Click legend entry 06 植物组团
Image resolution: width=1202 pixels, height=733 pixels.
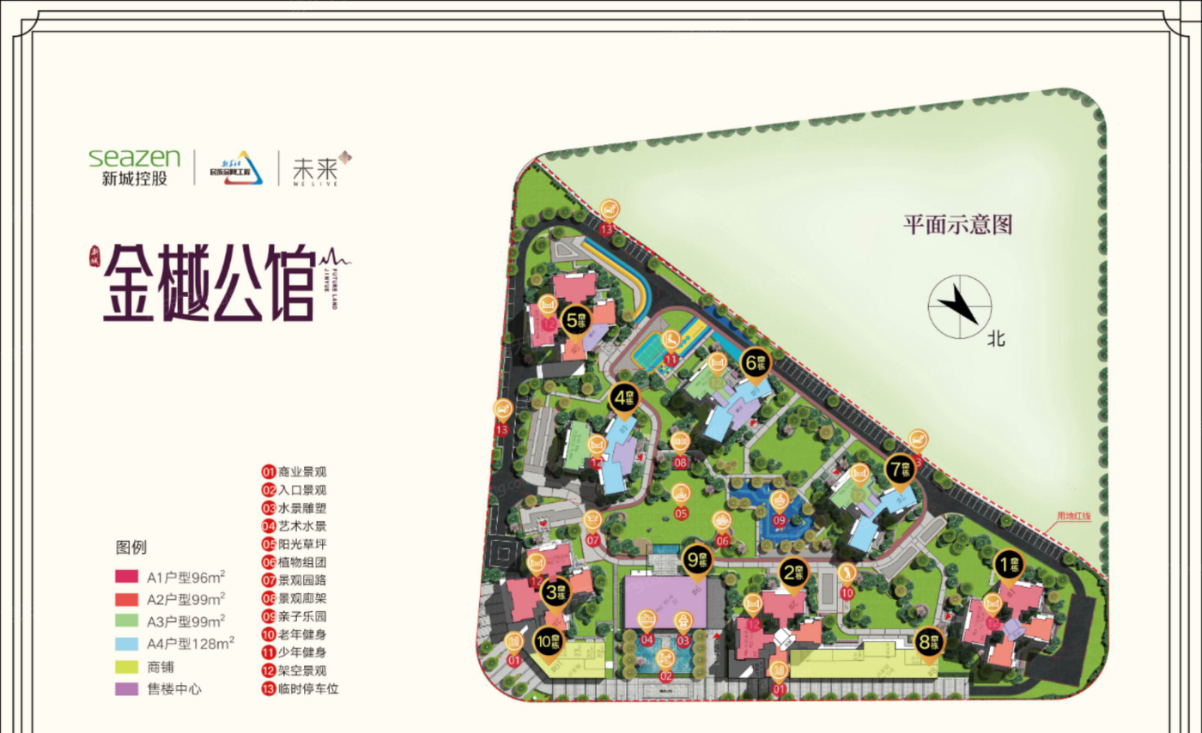(x=295, y=562)
